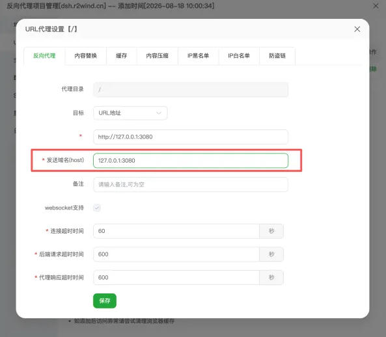Open the IP白名单 tab
Image resolution: width=386 pixels, height=337 pixels.
coord(239,56)
